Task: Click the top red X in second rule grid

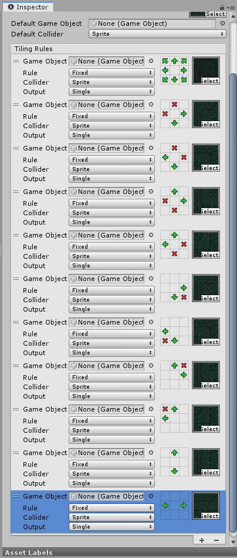Action: click(174, 105)
